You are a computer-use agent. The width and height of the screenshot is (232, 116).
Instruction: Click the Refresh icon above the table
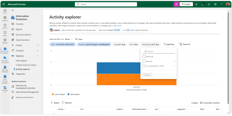point(63,103)
